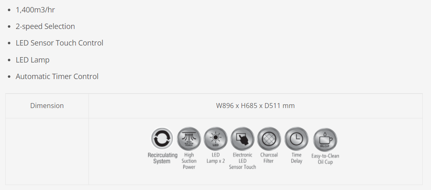Click the LED Lamp bullet item

click(x=32, y=60)
